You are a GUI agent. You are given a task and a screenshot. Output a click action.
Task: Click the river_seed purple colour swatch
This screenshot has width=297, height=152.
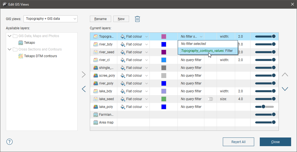point(164,52)
